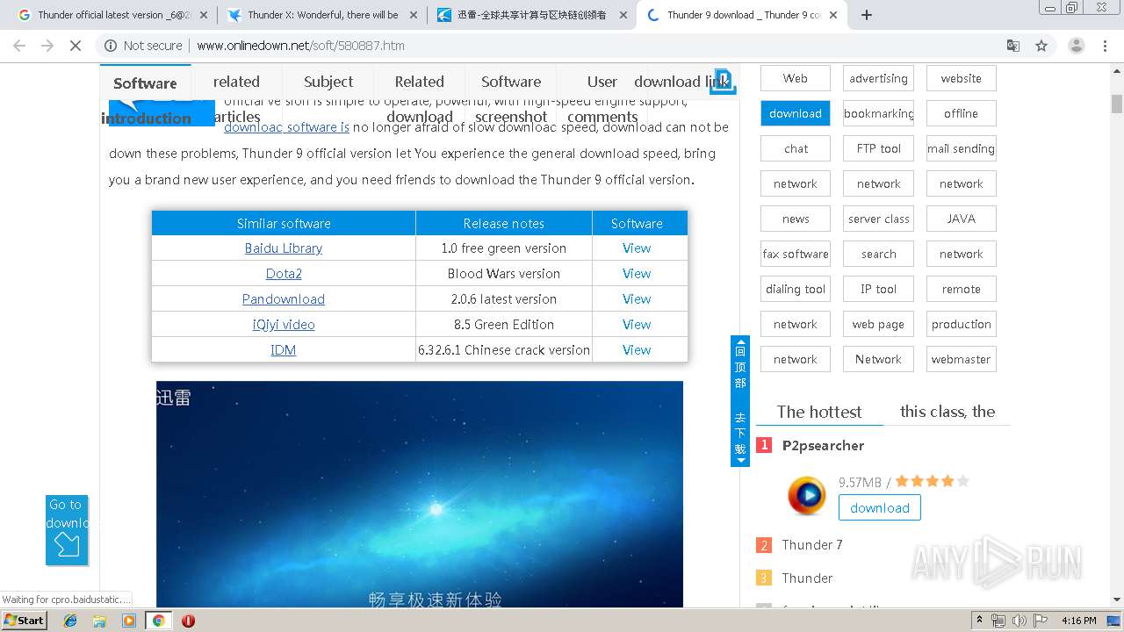Click the P2psearcher app icon

pyautogui.click(x=806, y=496)
